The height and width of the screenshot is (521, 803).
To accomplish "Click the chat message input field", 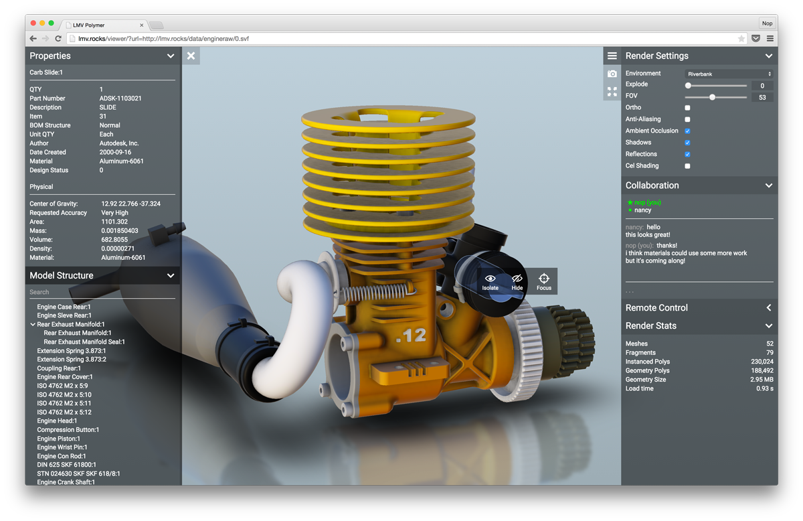I will tap(699, 290).
